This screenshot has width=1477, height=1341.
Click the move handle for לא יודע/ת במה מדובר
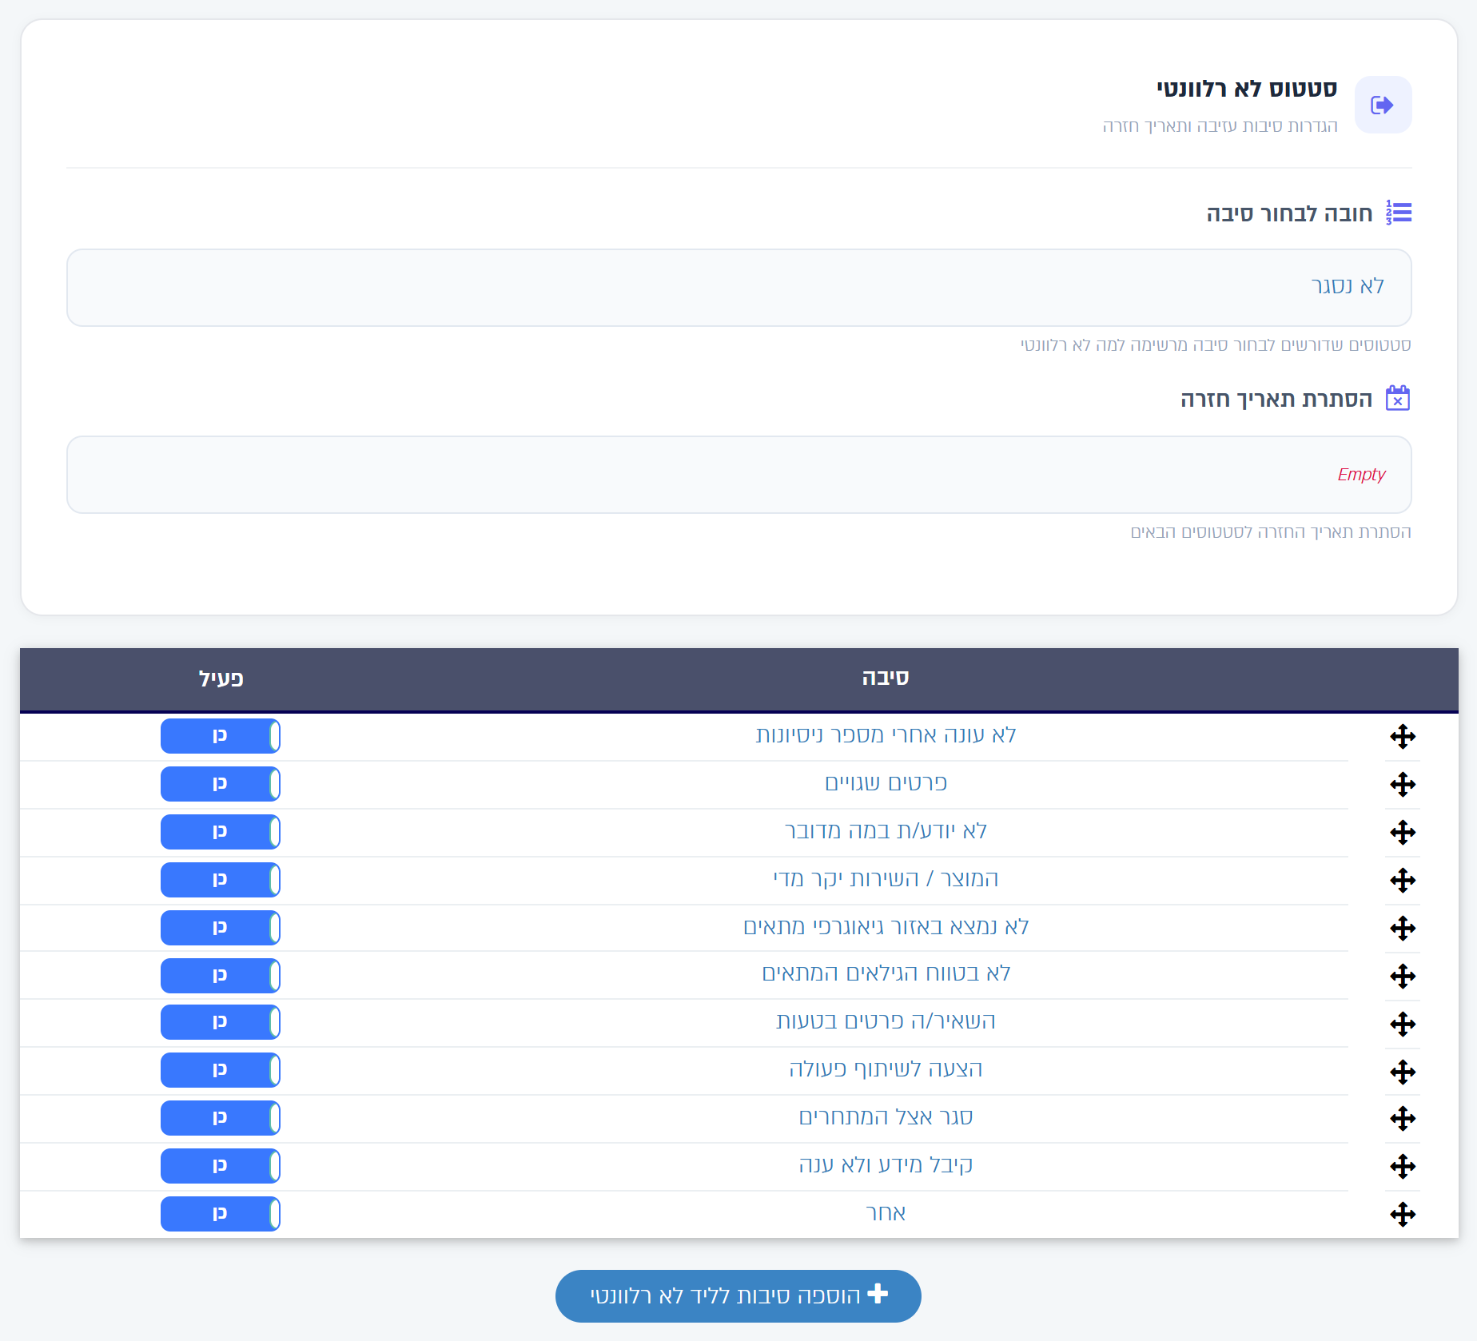click(1403, 832)
